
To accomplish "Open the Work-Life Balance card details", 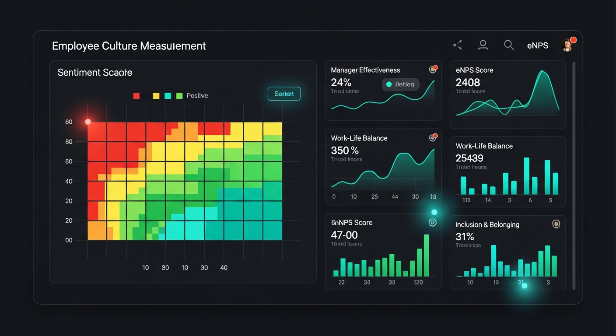I will pyautogui.click(x=359, y=138).
